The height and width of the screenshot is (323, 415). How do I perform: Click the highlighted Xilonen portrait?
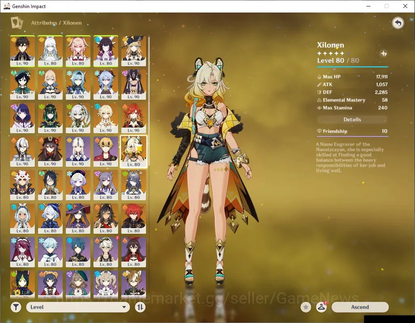[133, 151]
